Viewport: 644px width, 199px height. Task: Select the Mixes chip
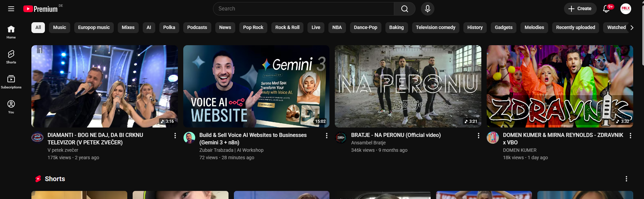point(128,27)
